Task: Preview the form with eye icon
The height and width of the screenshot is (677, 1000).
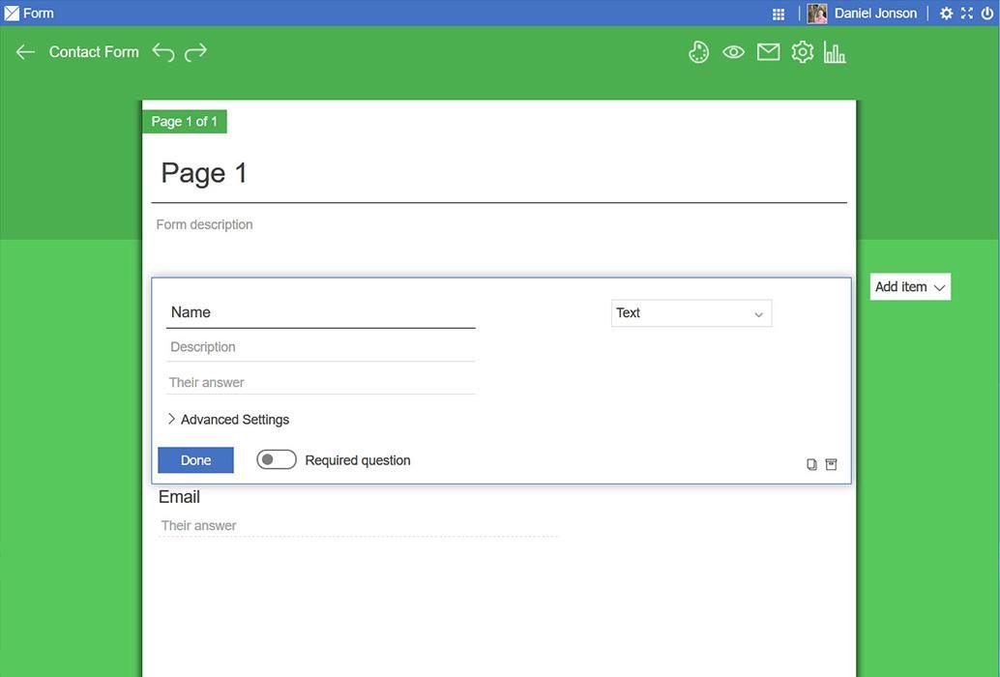Action: tap(733, 53)
